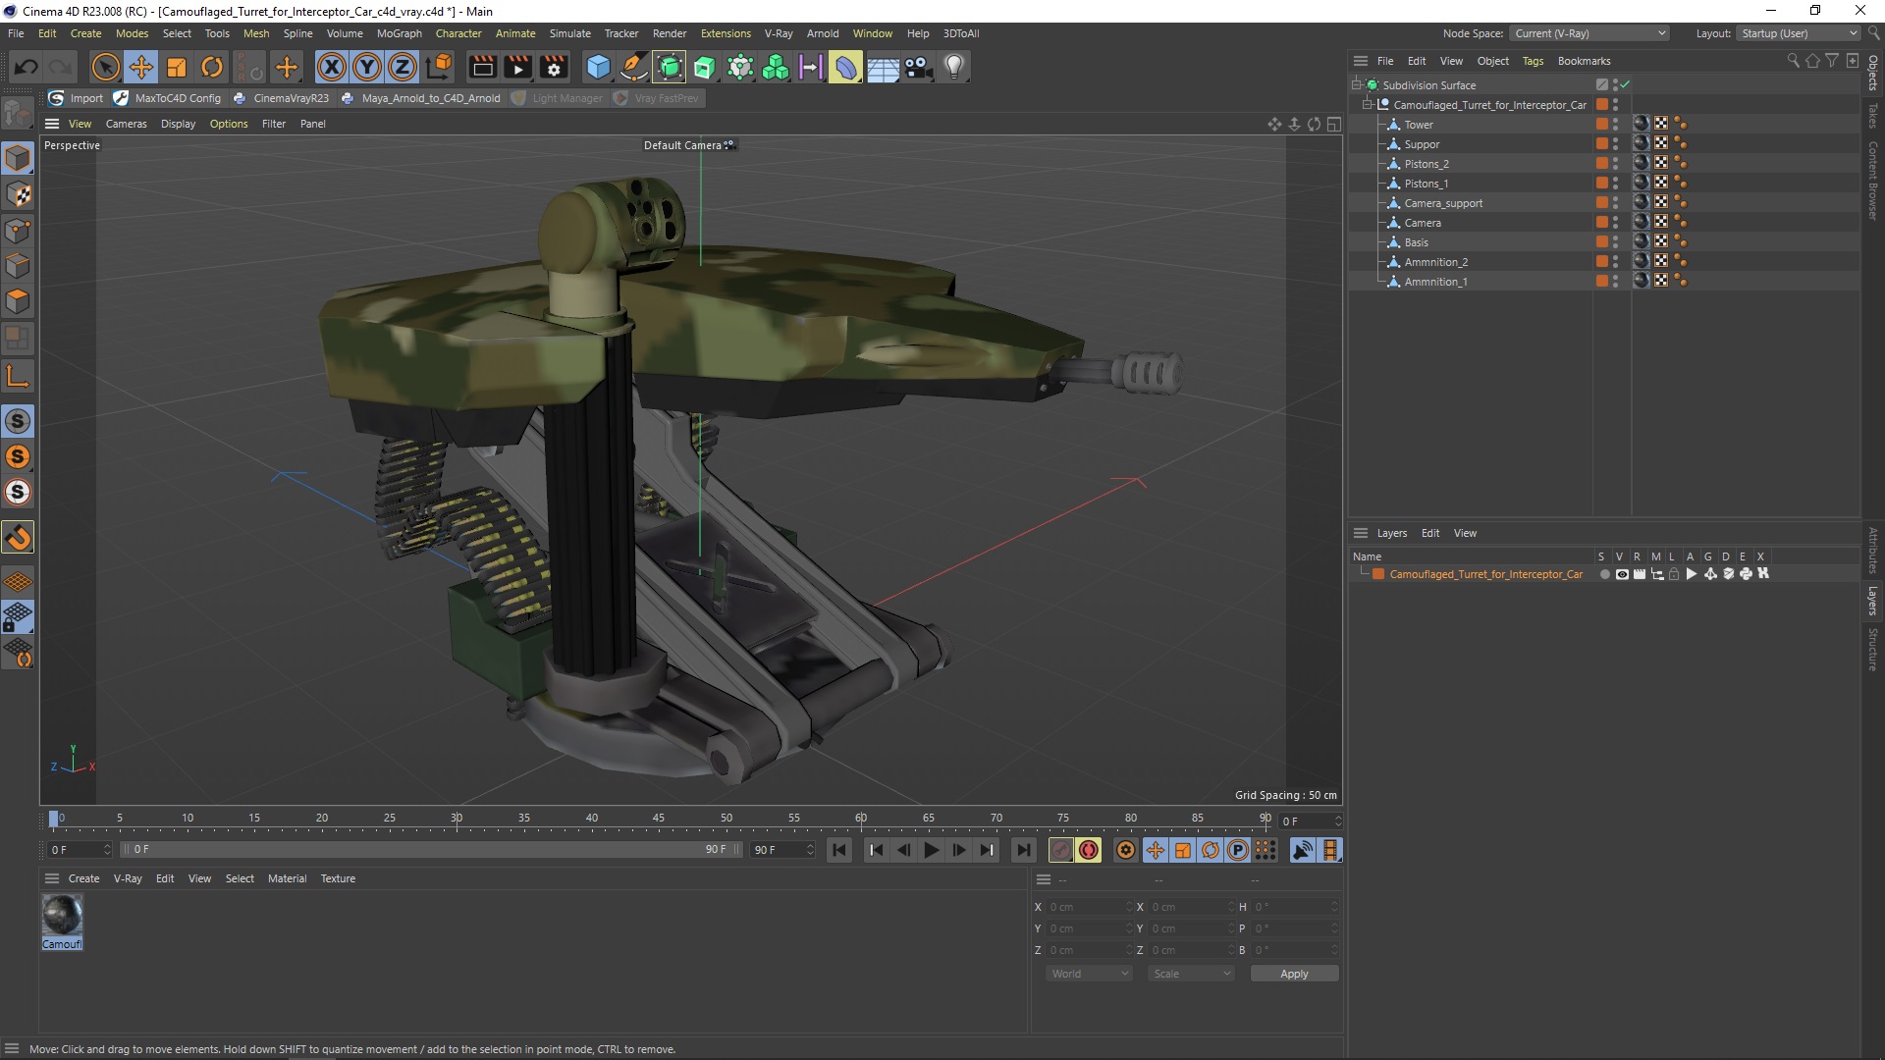This screenshot has height=1060, width=1885.
Task: Click the Bend deformer icon
Action: [x=845, y=67]
